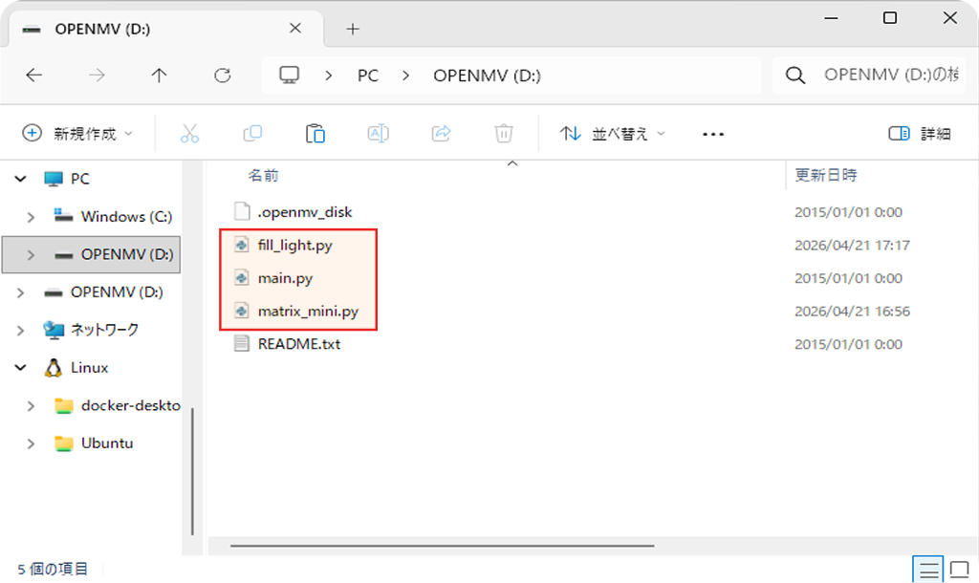
Task: Click the 5 個の項目 status text
Action: point(53,570)
